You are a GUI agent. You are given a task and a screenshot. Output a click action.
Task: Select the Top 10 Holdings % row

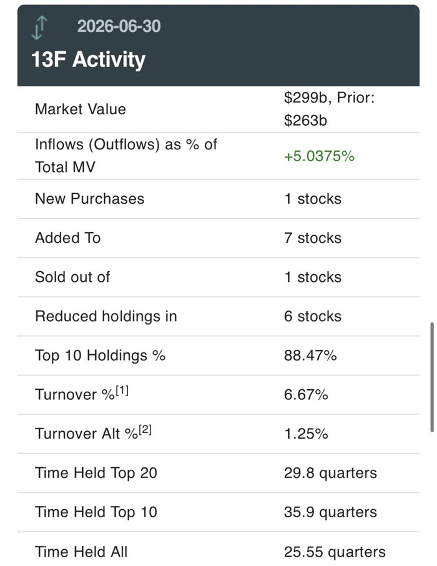[219, 355]
